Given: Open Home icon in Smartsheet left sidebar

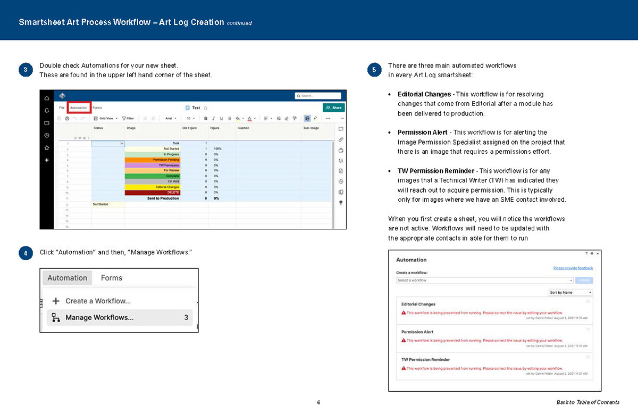Looking at the screenshot, I should point(47,98).
